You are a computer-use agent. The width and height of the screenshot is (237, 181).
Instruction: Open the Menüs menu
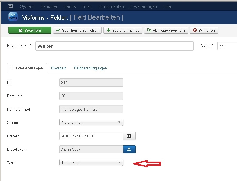70,6
